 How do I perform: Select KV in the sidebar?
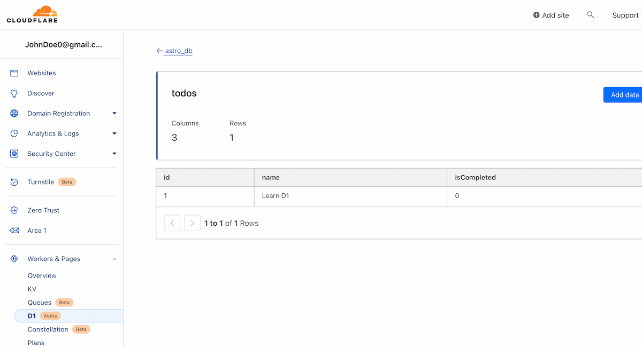[32, 289]
